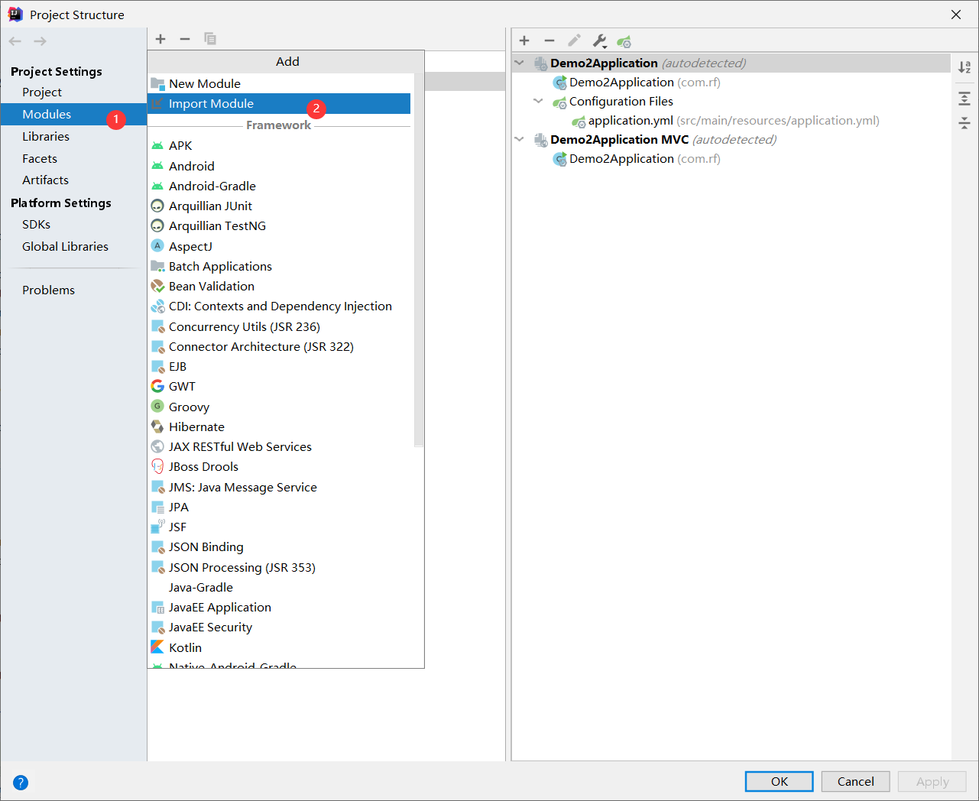The height and width of the screenshot is (801, 979).
Task: Click the Arquillian JUnit icon
Action: (x=157, y=206)
